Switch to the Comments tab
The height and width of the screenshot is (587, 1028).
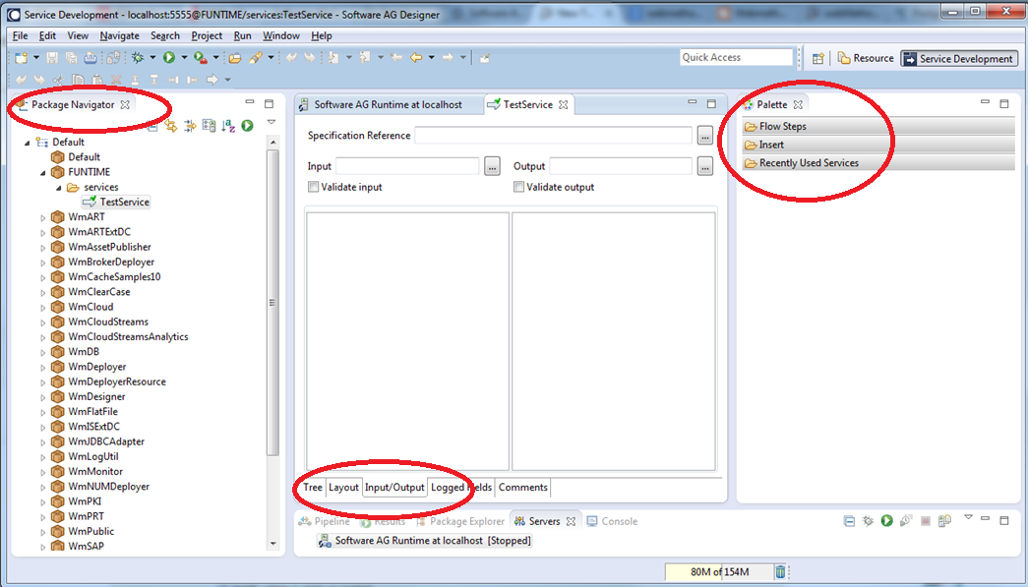[522, 488]
